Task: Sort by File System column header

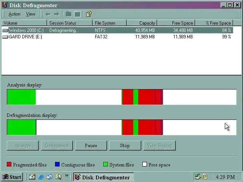Action: [110, 23]
